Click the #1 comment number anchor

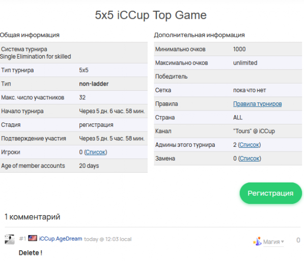point(22,239)
